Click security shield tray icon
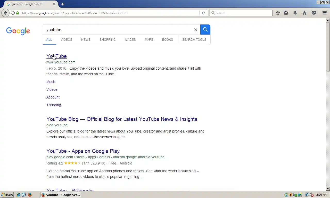 click(290, 195)
